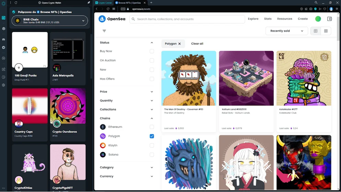Viewport: 341px width, 192px height.
Task: Remove the Polygon filter chip
Action: (x=179, y=44)
